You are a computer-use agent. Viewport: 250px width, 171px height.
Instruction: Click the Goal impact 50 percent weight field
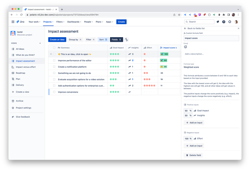(x=188, y=111)
